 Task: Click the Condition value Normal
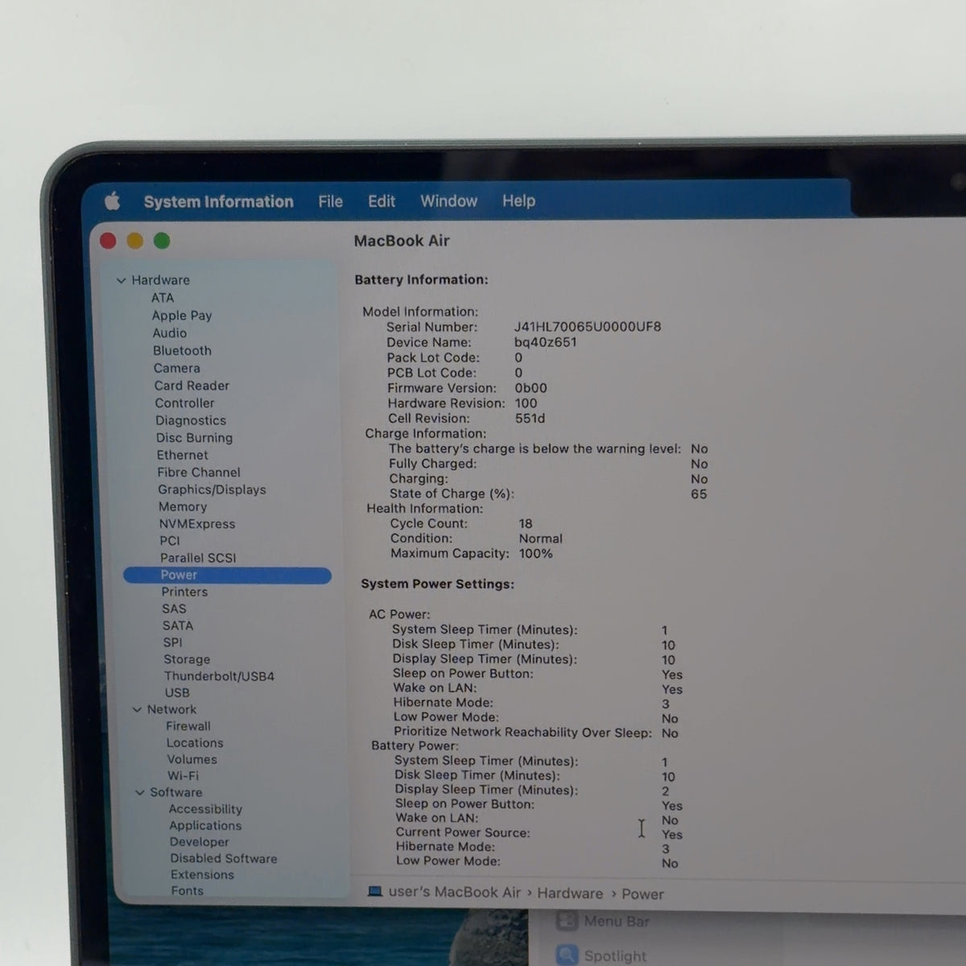point(540,539)
